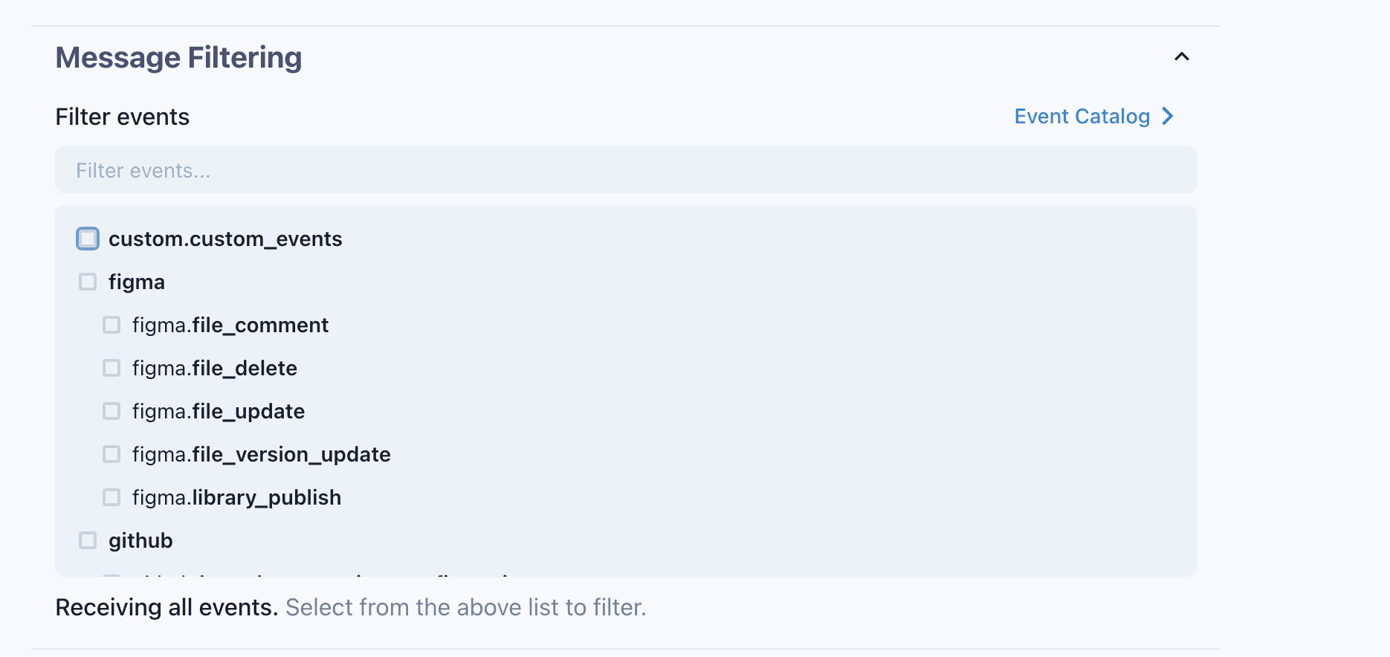Check the custom.custom_events checkbox
Image resolution: width=1390 pixels, height=657 pixels.
coord(88,239)
